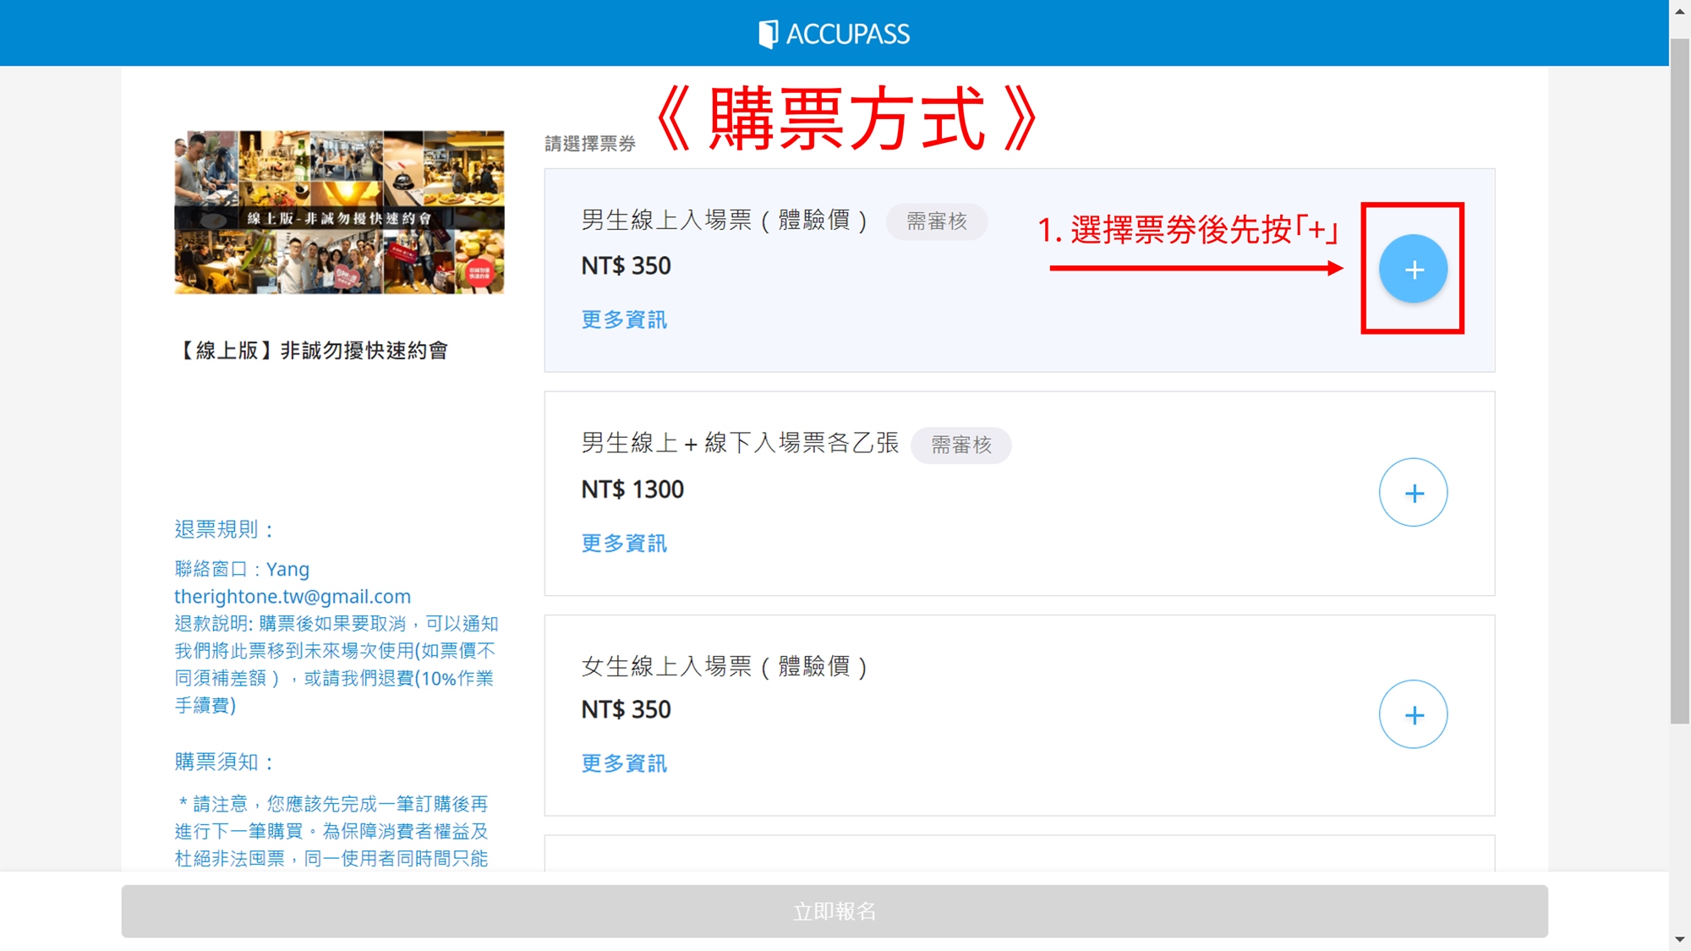This screenshot has height=951, width=1691.
Task: Add 男生線上+線下入場票各乙張 ticket with plus
Action: pyautogui.click(x=1413, y=493)
